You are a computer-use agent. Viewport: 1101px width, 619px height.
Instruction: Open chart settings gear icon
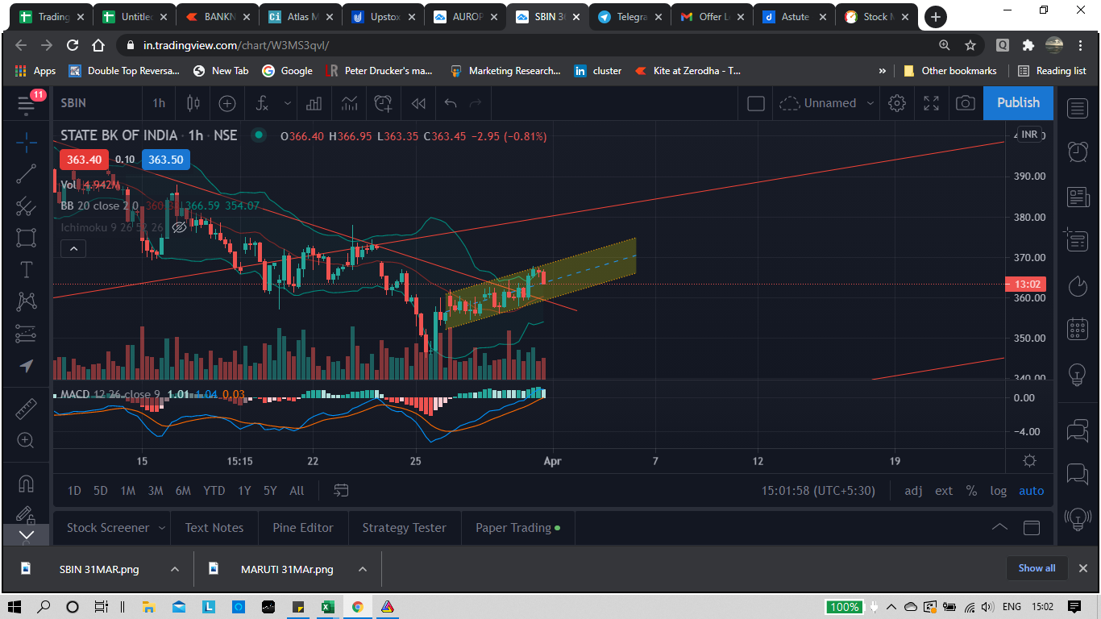897,103
